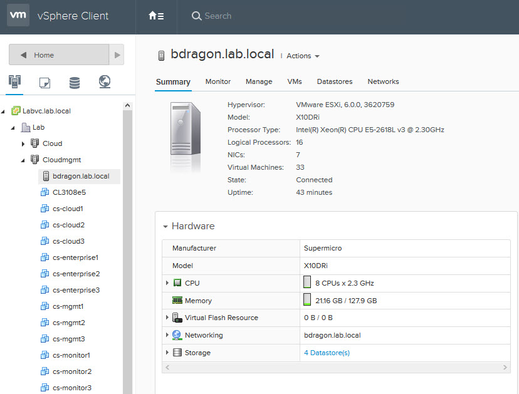Switch to the Monitor tab
Screen dimensions: 519x394
(x=218, y=81)
